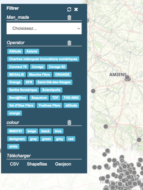Open the Choisissez... dropdown
The image size is (143, 190).
[44, 29]
